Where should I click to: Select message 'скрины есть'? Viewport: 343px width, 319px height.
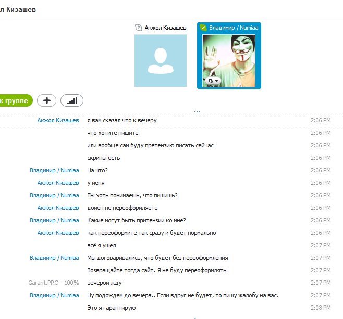103,158
